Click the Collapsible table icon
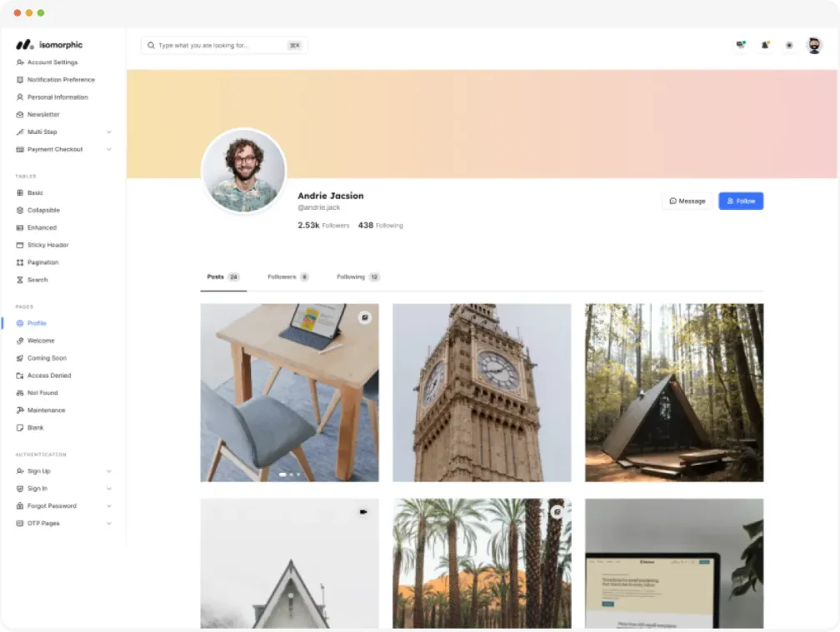 pyautogui.click(x=20, y=211)
